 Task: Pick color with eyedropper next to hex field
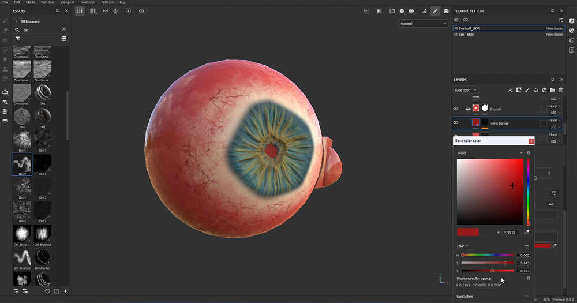(527, 233)
